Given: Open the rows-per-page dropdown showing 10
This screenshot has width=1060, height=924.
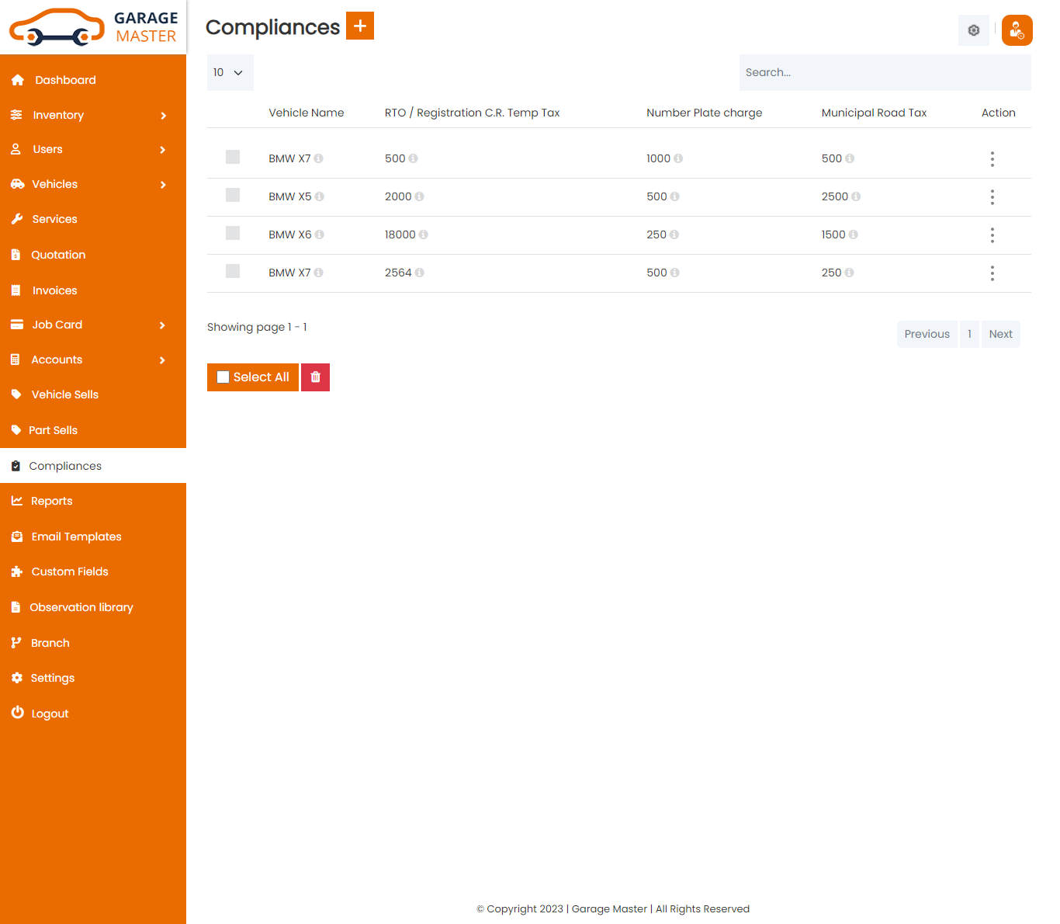Looking at the screenshot, I should pyautogui.click(x=230, y=72).
